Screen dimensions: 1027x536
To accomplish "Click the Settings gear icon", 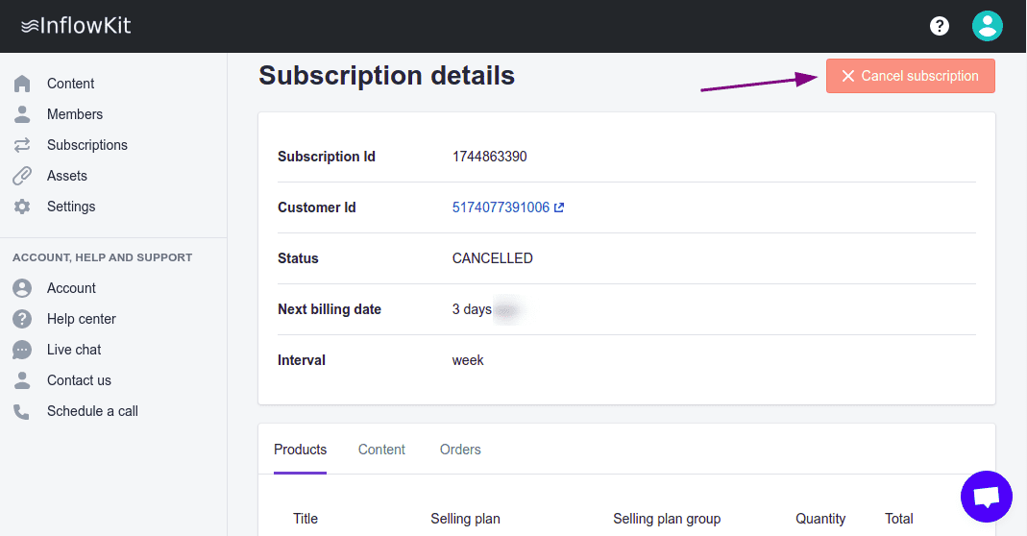I will tap(22, 207).
